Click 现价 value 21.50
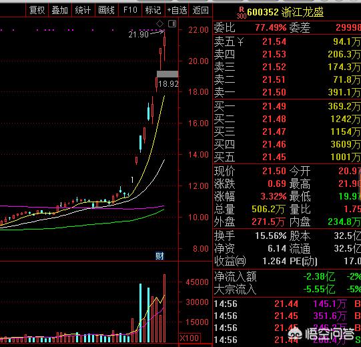This screenshot has width=361, height=347. tap(274, 171)
